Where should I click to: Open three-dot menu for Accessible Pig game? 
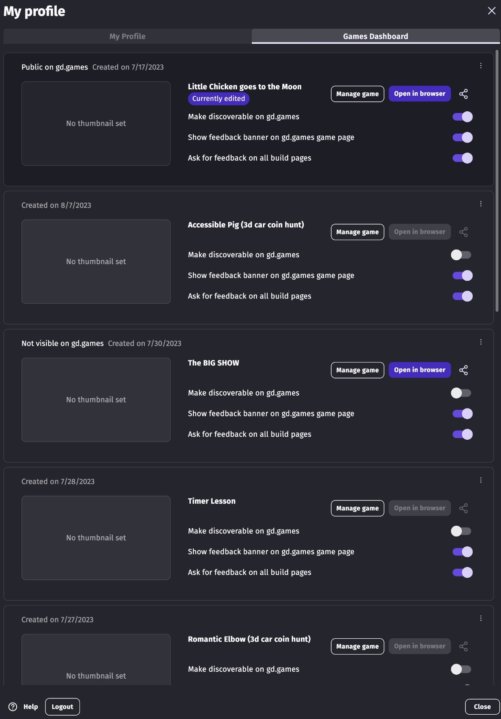point(481,204)
